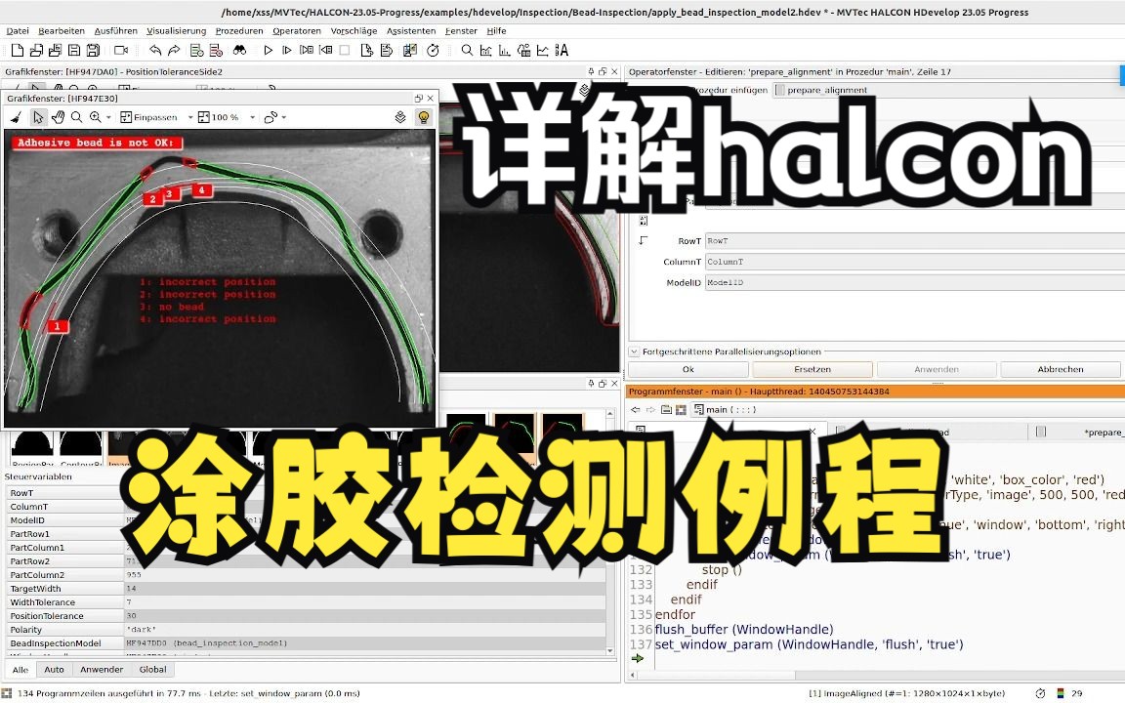Undo the last action via toolbar arrow

(x=157, y=50)
